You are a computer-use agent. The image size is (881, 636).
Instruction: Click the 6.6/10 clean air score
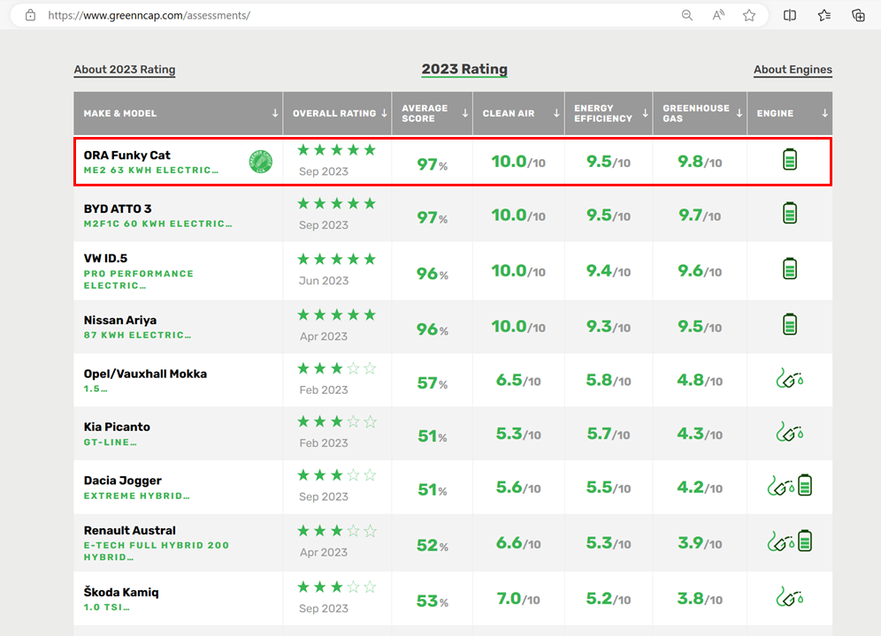(x=518, y=543)
